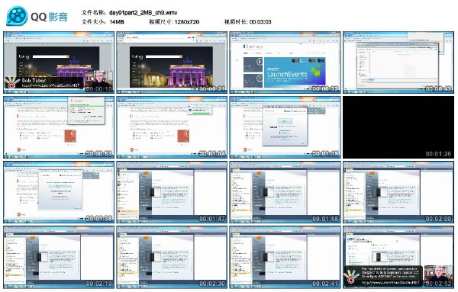Screen dimensions: 458x292
Task: Open the thumbnail stamped 00:00:43
Action: pyautogui.click(x=398, y=63)
